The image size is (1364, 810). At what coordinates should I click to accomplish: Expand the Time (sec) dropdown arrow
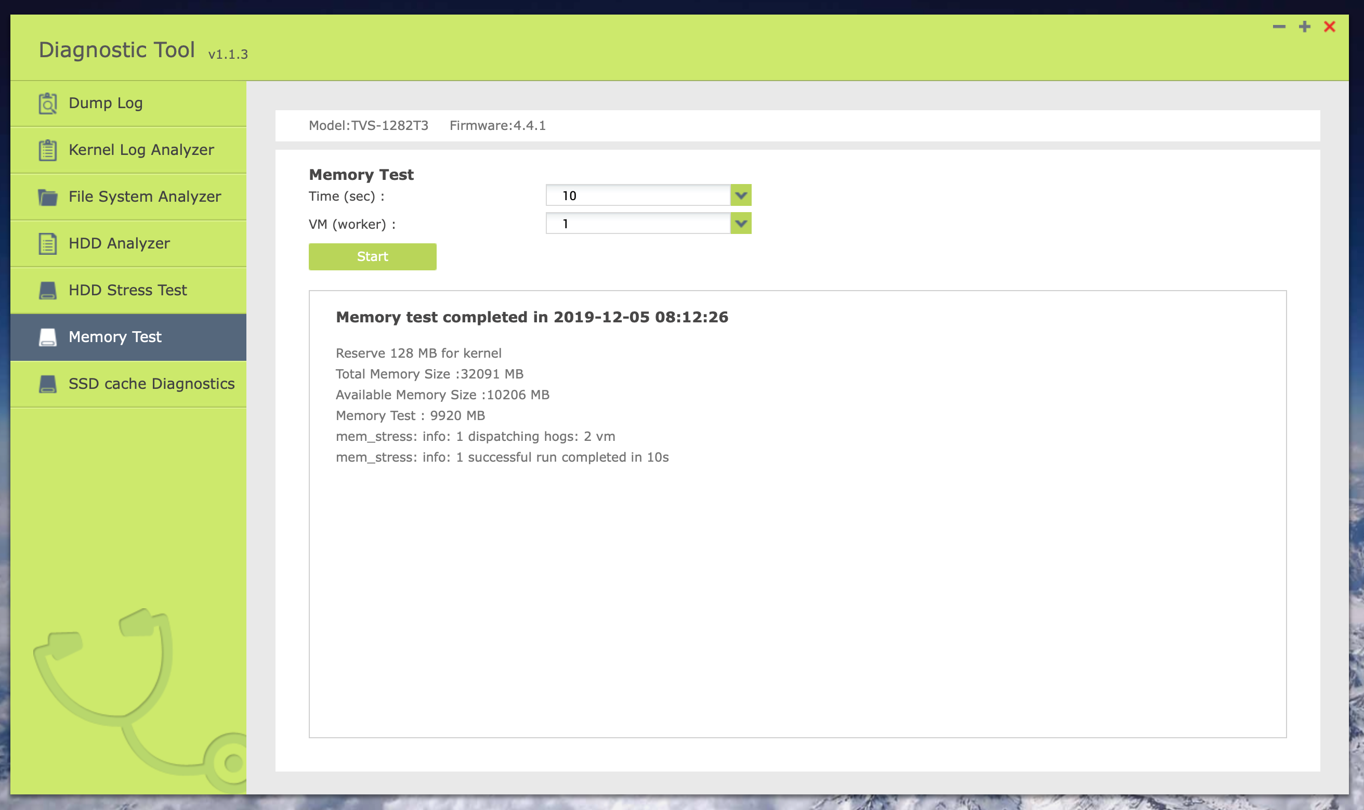(740, 195)
